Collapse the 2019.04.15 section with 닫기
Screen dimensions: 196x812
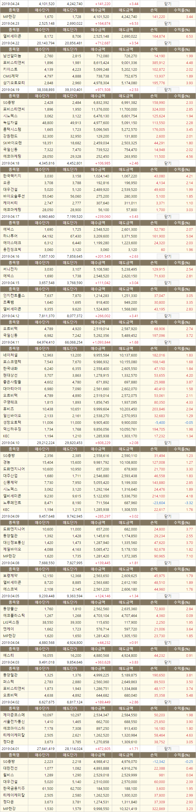click(168, 283)
